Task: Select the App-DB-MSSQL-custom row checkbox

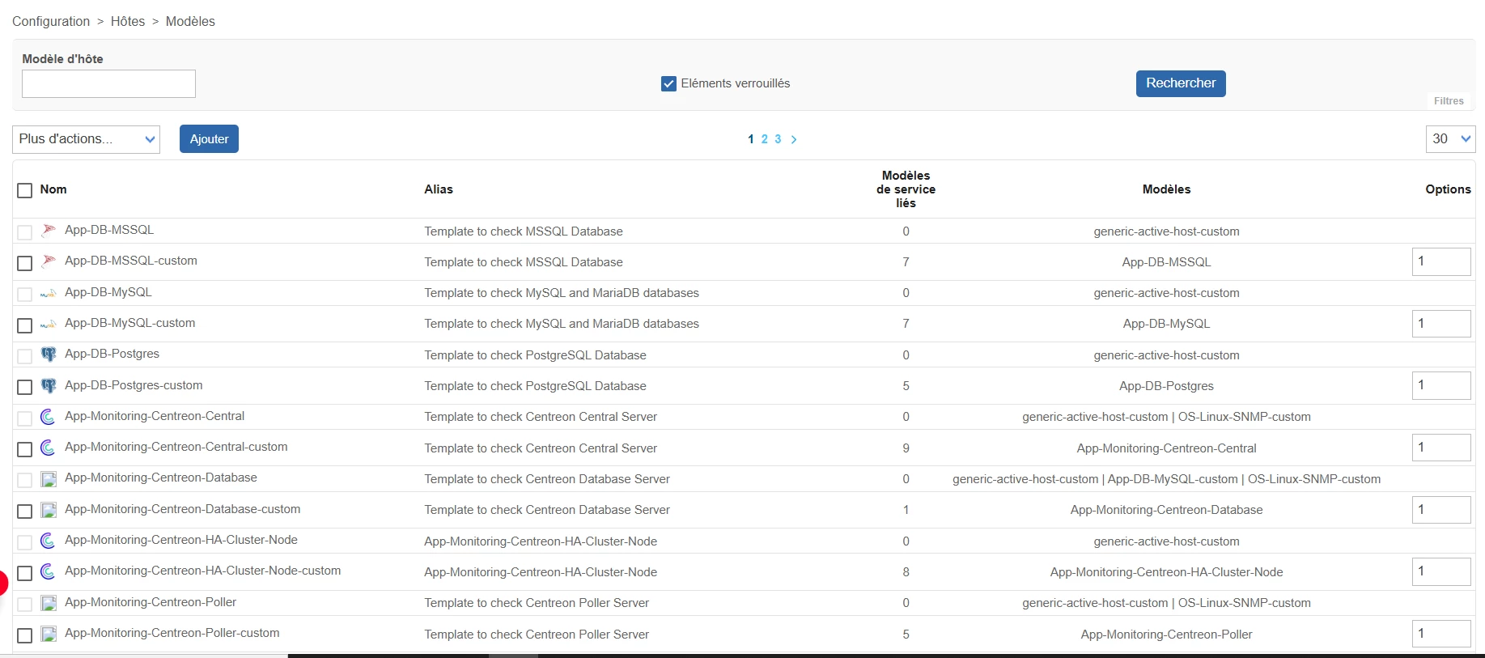Action: tap(25, 263)
